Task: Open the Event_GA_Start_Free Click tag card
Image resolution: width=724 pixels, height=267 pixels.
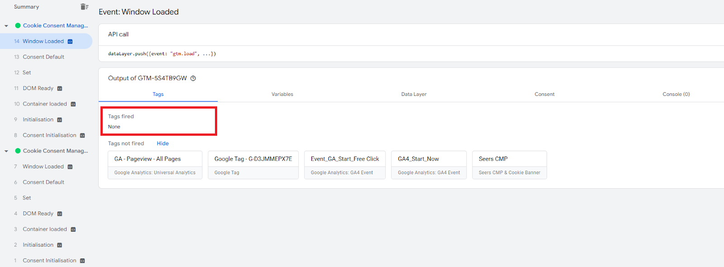Action: click(344, 165)
